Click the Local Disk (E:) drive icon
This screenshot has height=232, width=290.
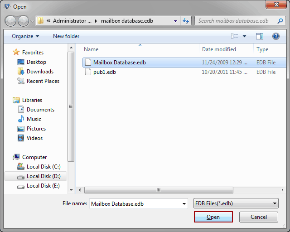[x=21, y=187]
